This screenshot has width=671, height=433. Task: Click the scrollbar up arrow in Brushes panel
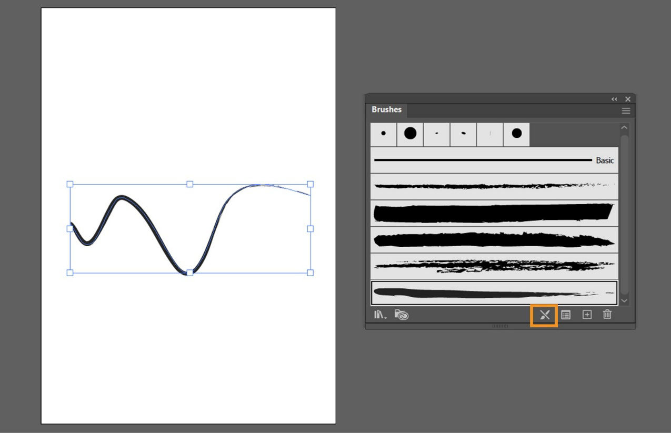(x=624, y=126)
